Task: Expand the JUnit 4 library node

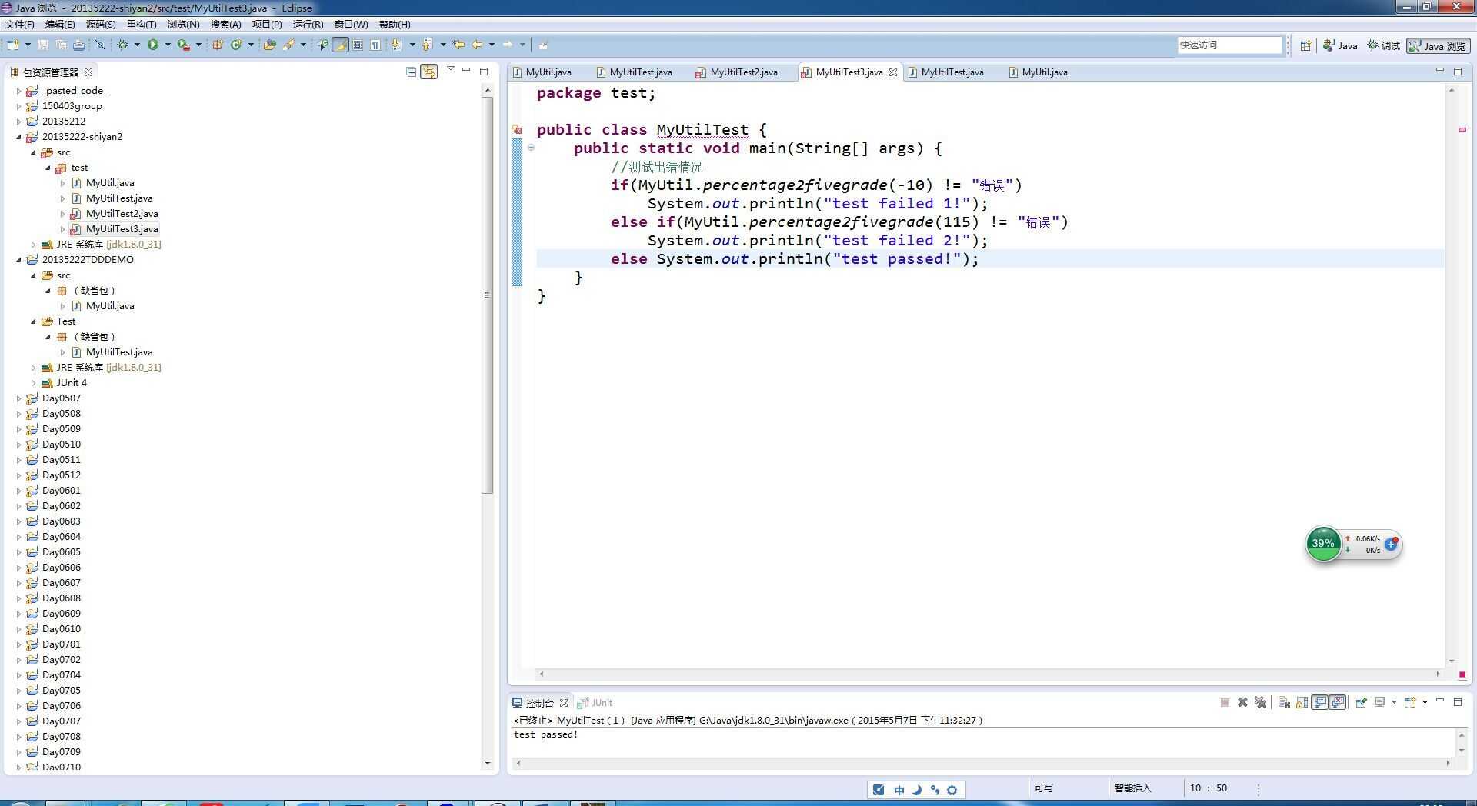Action: point(34,383)
